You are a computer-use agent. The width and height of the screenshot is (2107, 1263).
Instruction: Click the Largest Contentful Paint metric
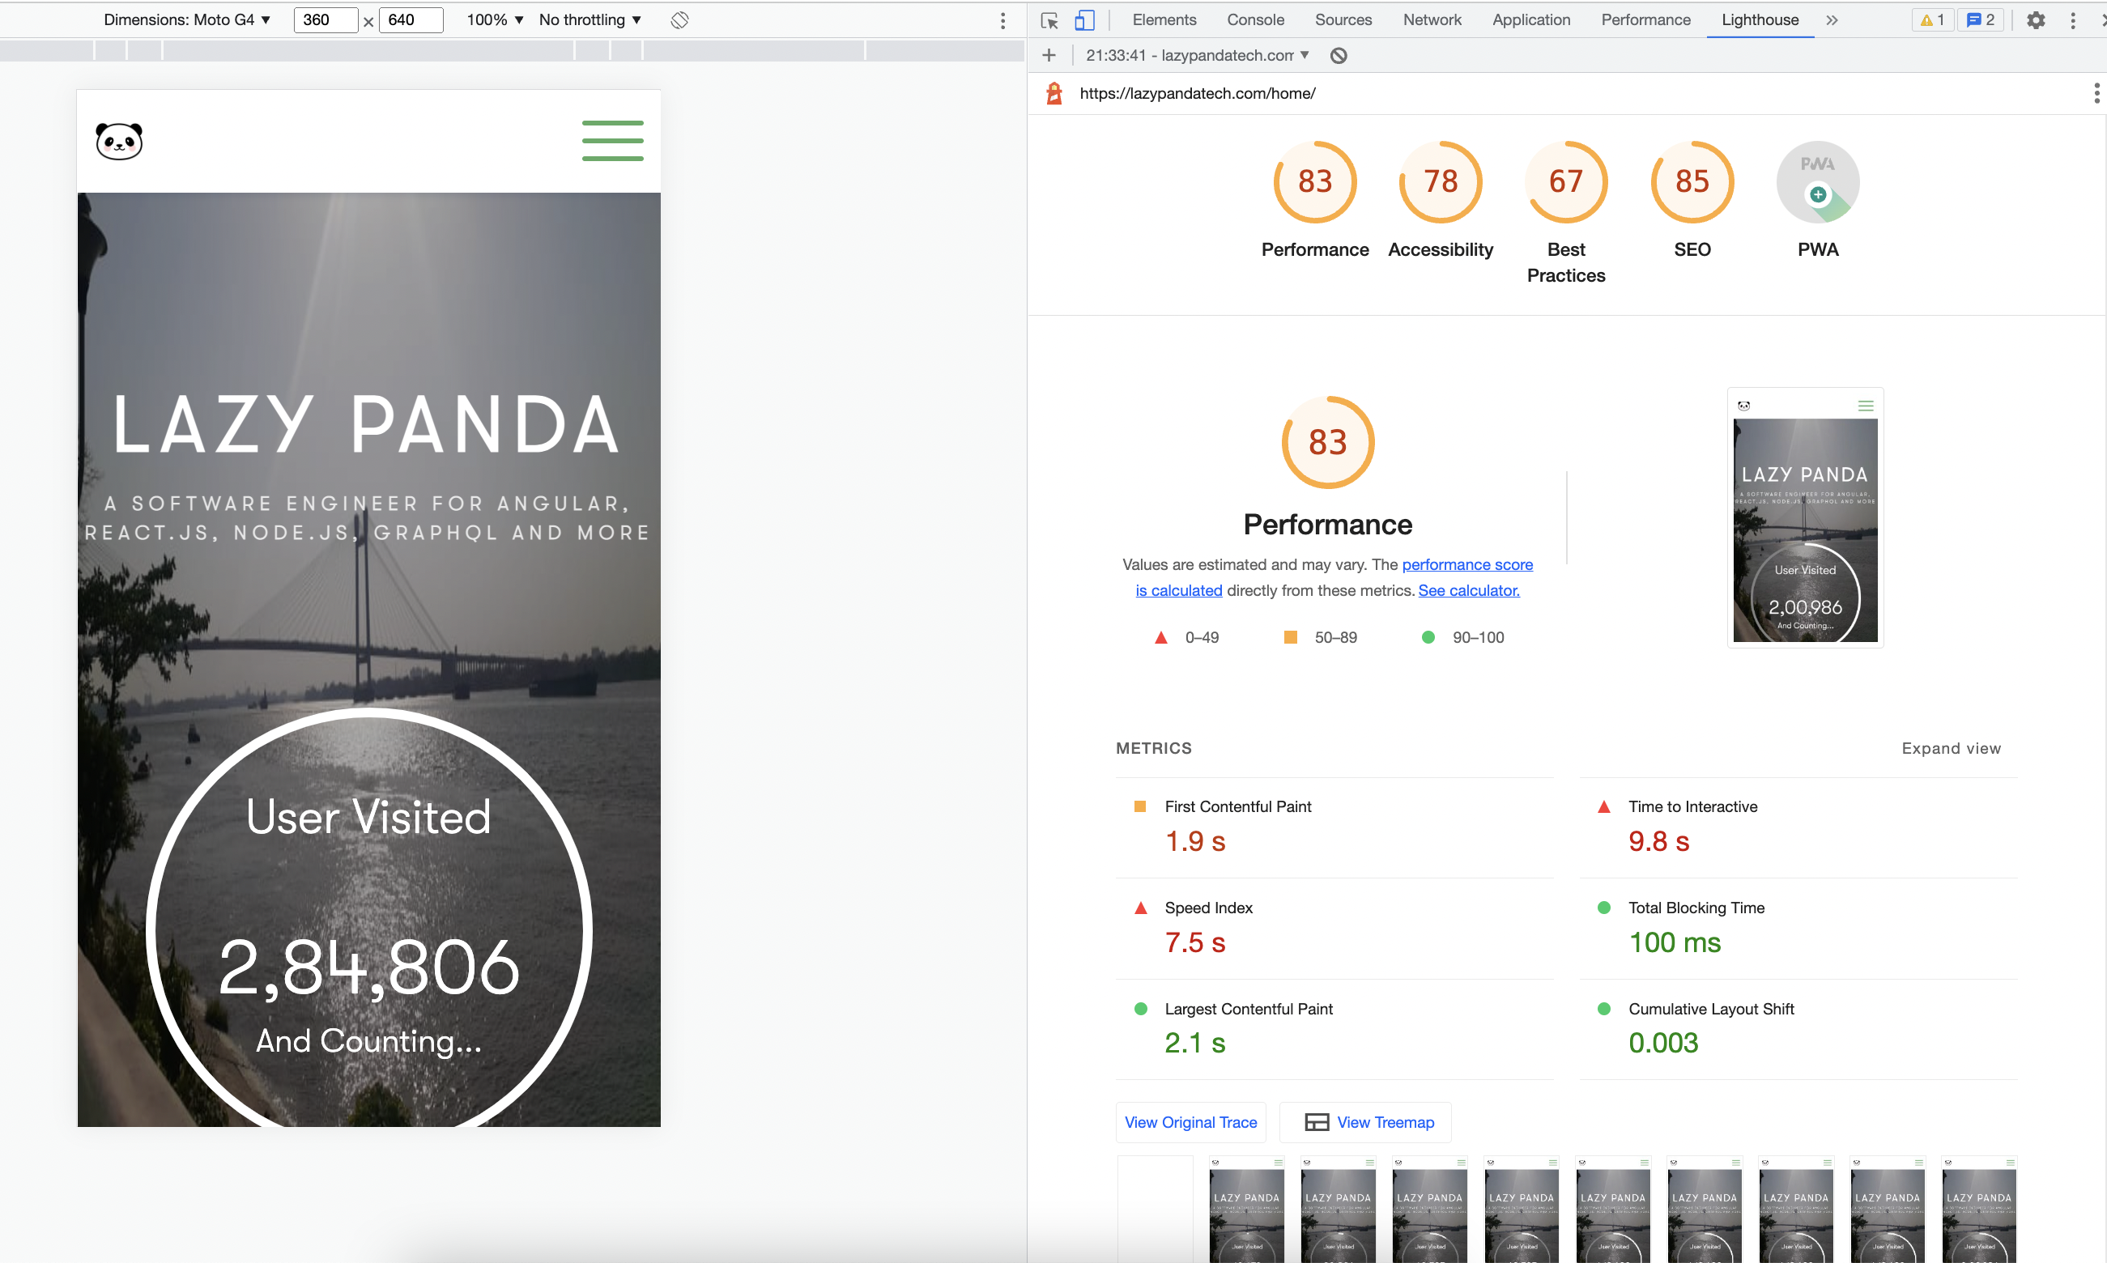click(x=1334, y=1030)
